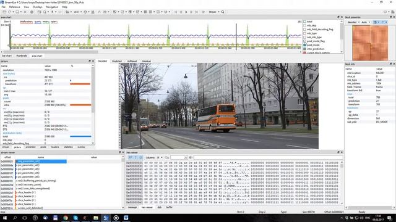Toggle the sub_mb_type checkbox

click(x=304, y=37)
